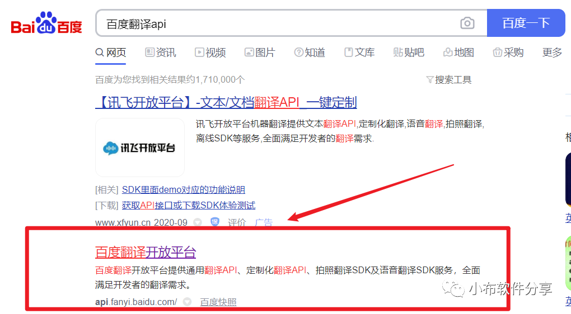571x314 pixels.
Task: Open the 知道 tab
Action: [310, 53]
